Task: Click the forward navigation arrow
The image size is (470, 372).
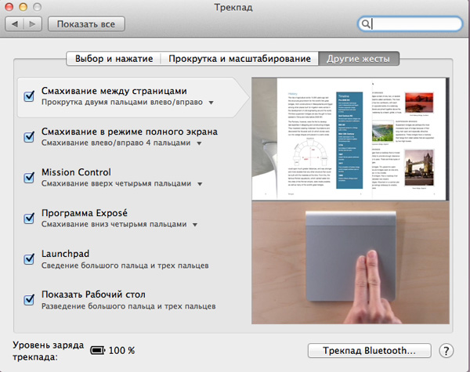Action: pyautogui.click(x=34, y=24)
